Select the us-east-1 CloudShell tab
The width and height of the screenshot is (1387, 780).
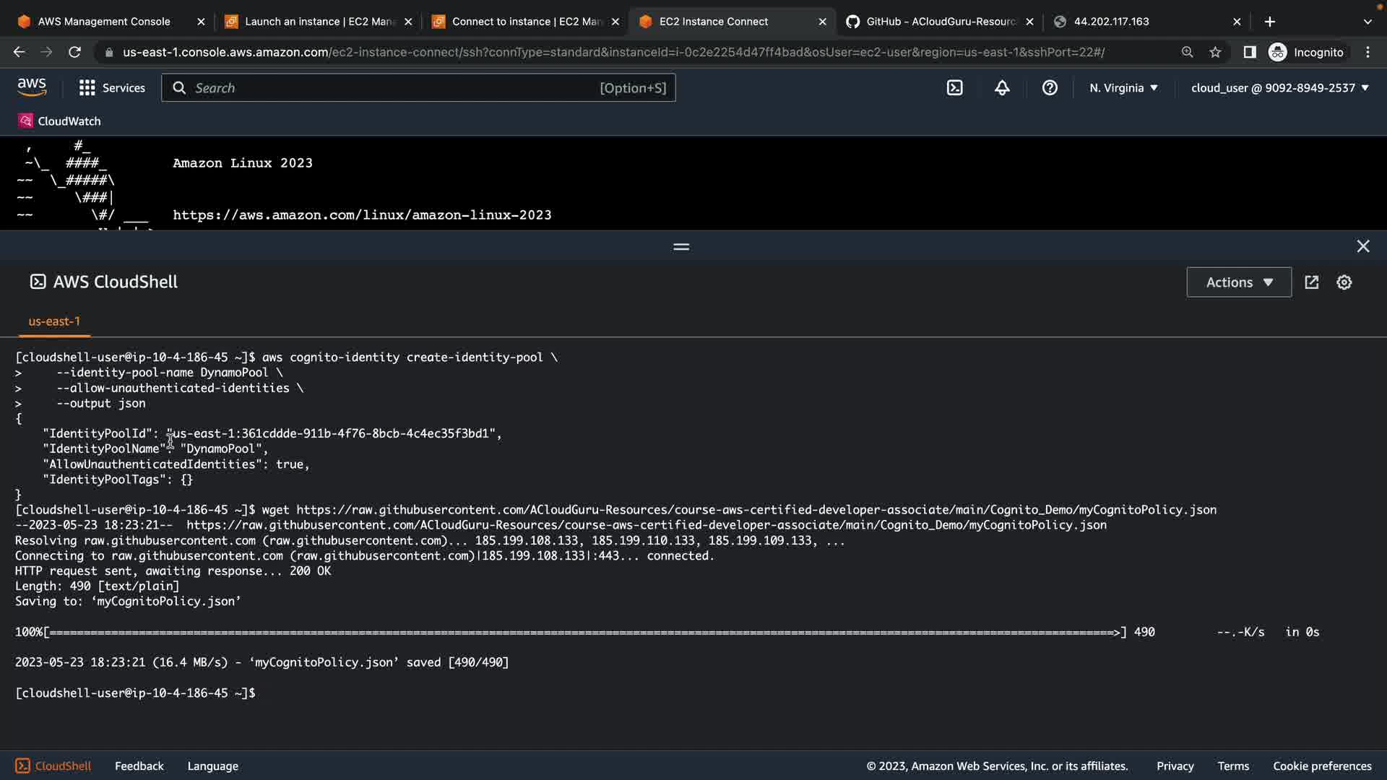tap(54, 321)
